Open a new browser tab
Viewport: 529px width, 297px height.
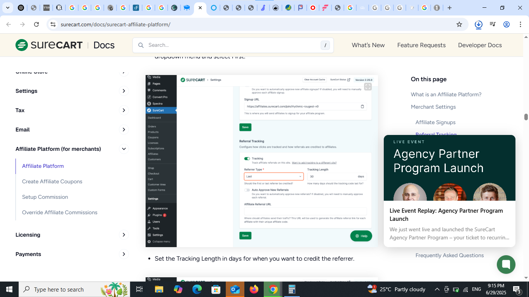pos(450,8)
